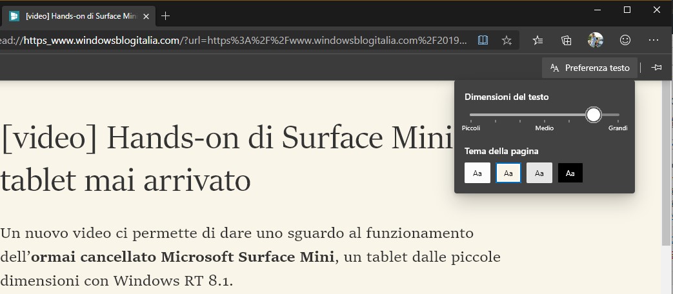
Task: Maximize the browser window
Action: (627, 10)
